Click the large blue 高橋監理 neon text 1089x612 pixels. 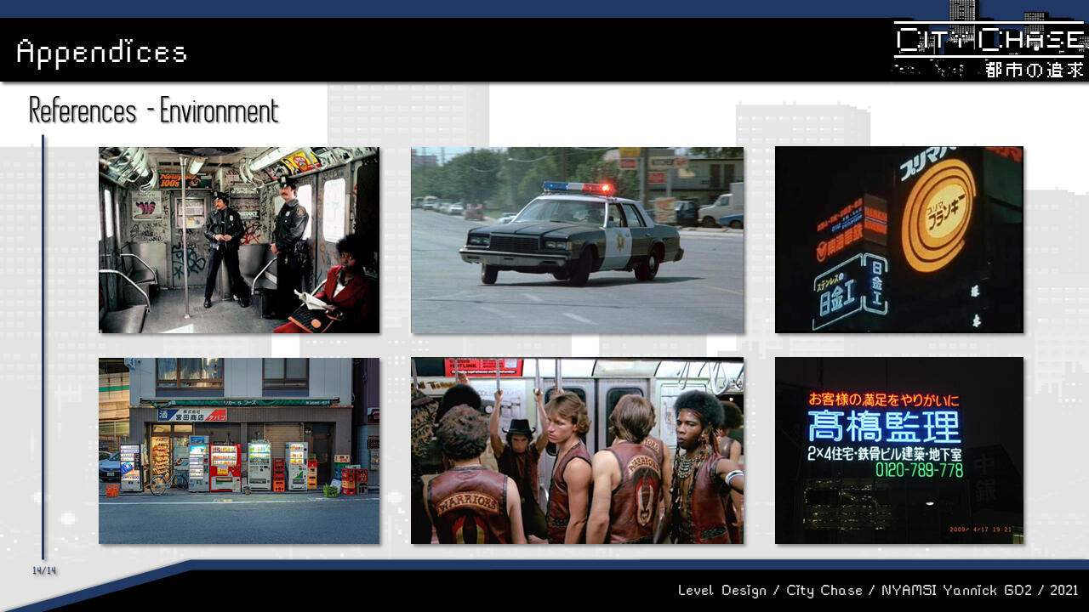click(x=883, y=426)
